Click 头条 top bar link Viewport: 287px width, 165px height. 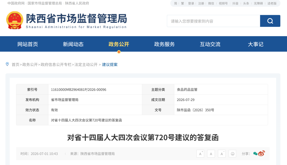tap(246, 3)
